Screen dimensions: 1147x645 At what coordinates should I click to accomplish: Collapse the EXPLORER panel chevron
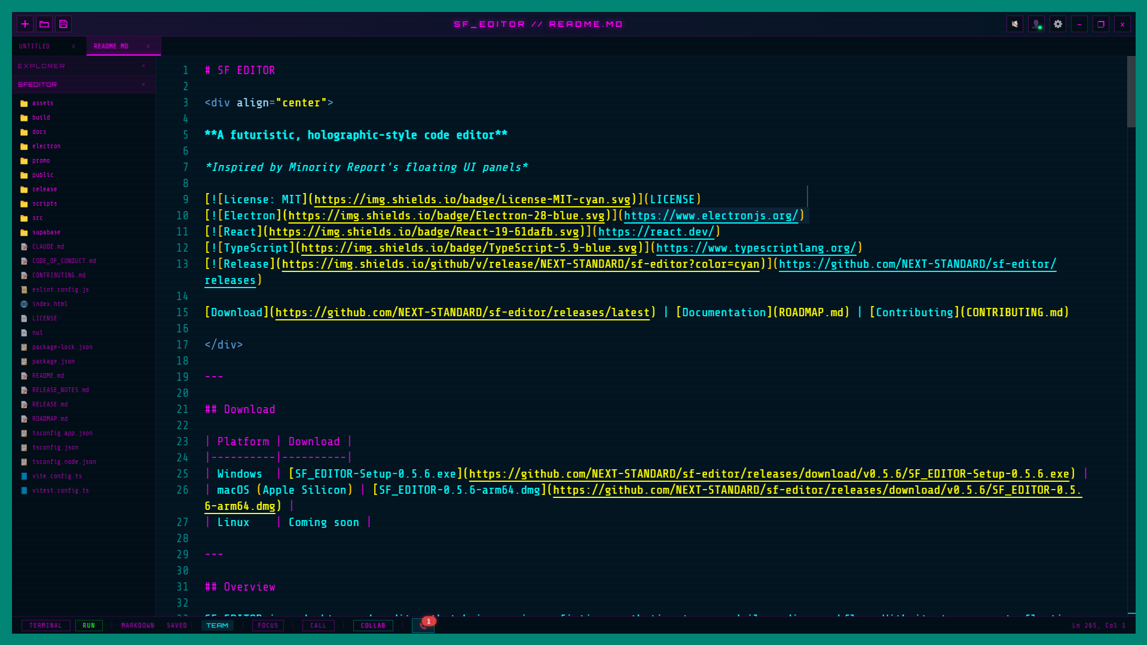(x=143, y=66)
